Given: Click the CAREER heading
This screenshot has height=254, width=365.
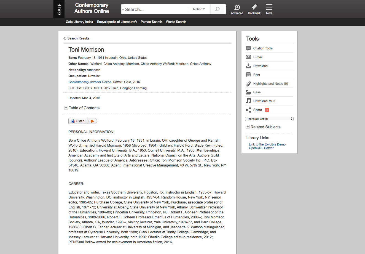Looking at the screenshot, I should 76,184.
